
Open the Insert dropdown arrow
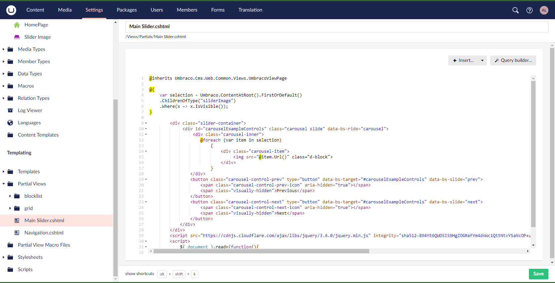[x=482, y=61]
